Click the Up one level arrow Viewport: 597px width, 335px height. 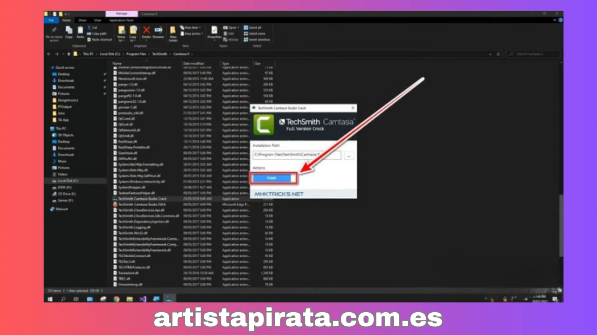pyautogui.click(x=69, y=54)
